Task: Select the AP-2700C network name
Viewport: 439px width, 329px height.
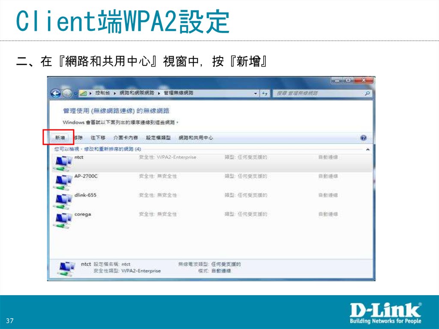Action: click(86, 176)
